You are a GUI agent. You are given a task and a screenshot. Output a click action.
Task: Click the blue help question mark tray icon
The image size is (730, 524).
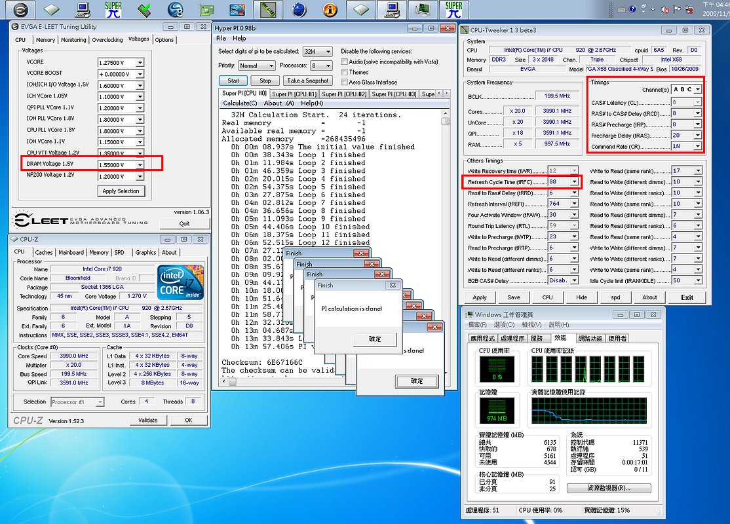tap(632, 9)
